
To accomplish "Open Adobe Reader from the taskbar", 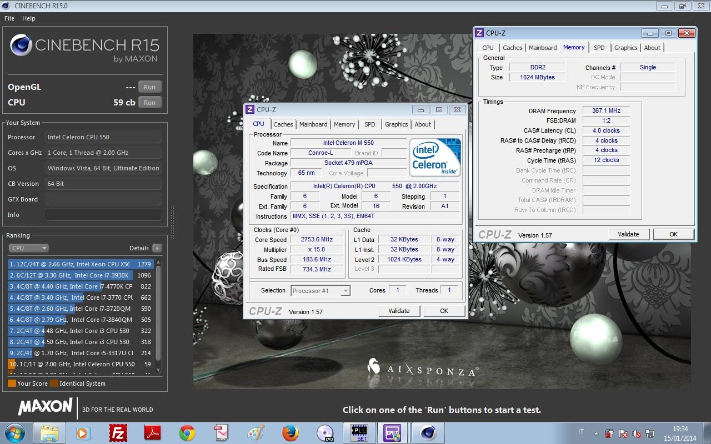I will pos(152,433).
